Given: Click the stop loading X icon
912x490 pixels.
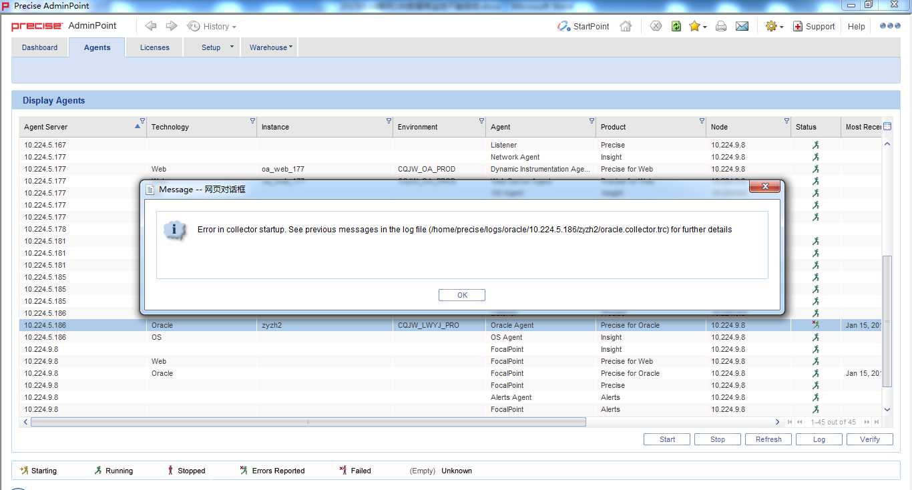Looking at the screenshot, I should 656,26.
